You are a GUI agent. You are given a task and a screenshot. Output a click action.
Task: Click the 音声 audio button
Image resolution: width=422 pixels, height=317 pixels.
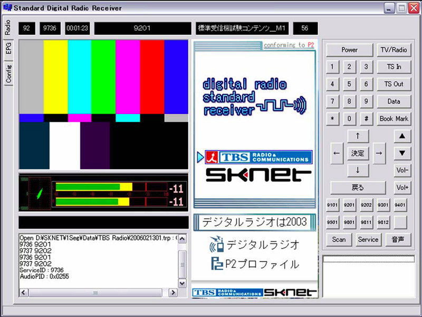(398, 239)
